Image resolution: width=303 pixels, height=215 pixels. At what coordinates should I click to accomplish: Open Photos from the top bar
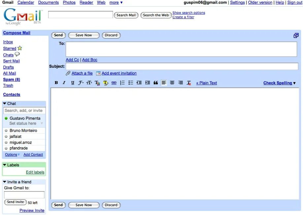(69, 3)
